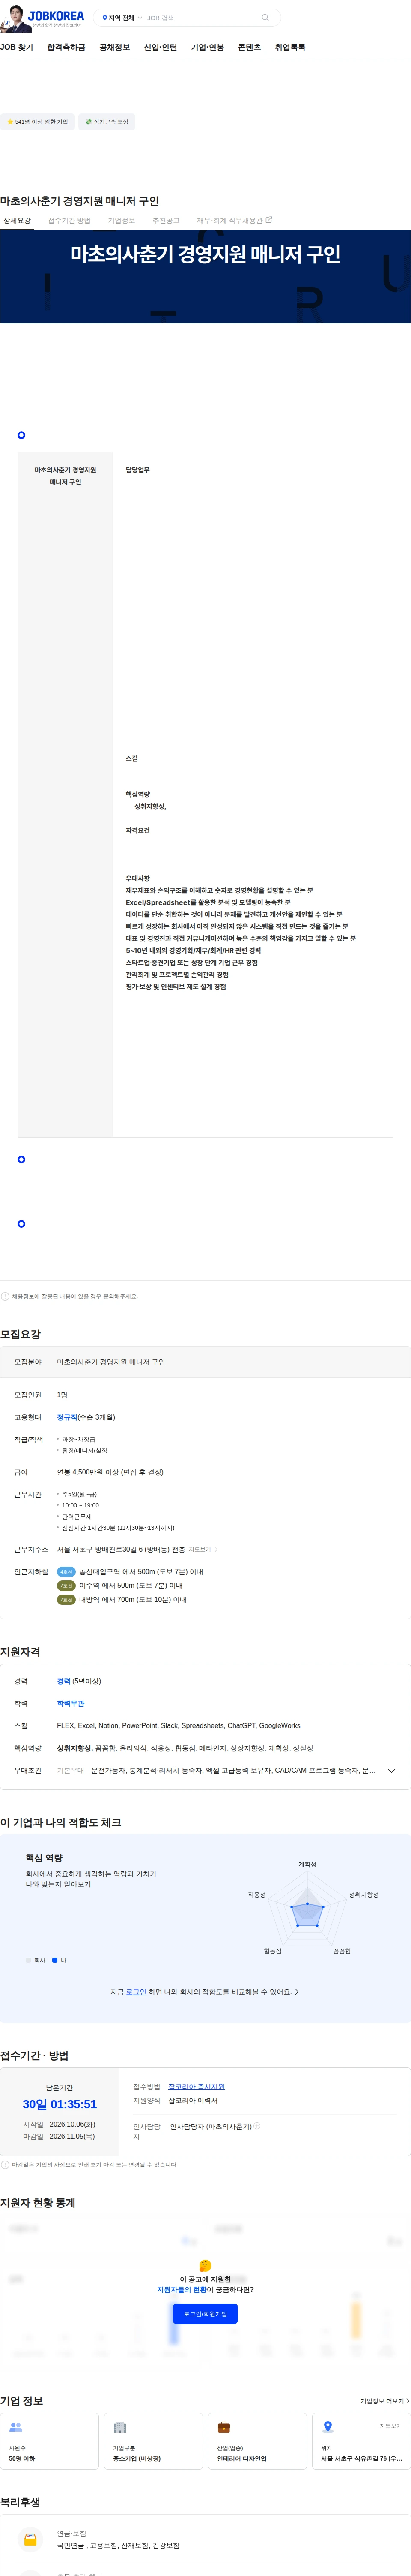This screenshot has height=2576, width=411.
Task: Select the 기업정보 tab
Action: coord(121,220)
